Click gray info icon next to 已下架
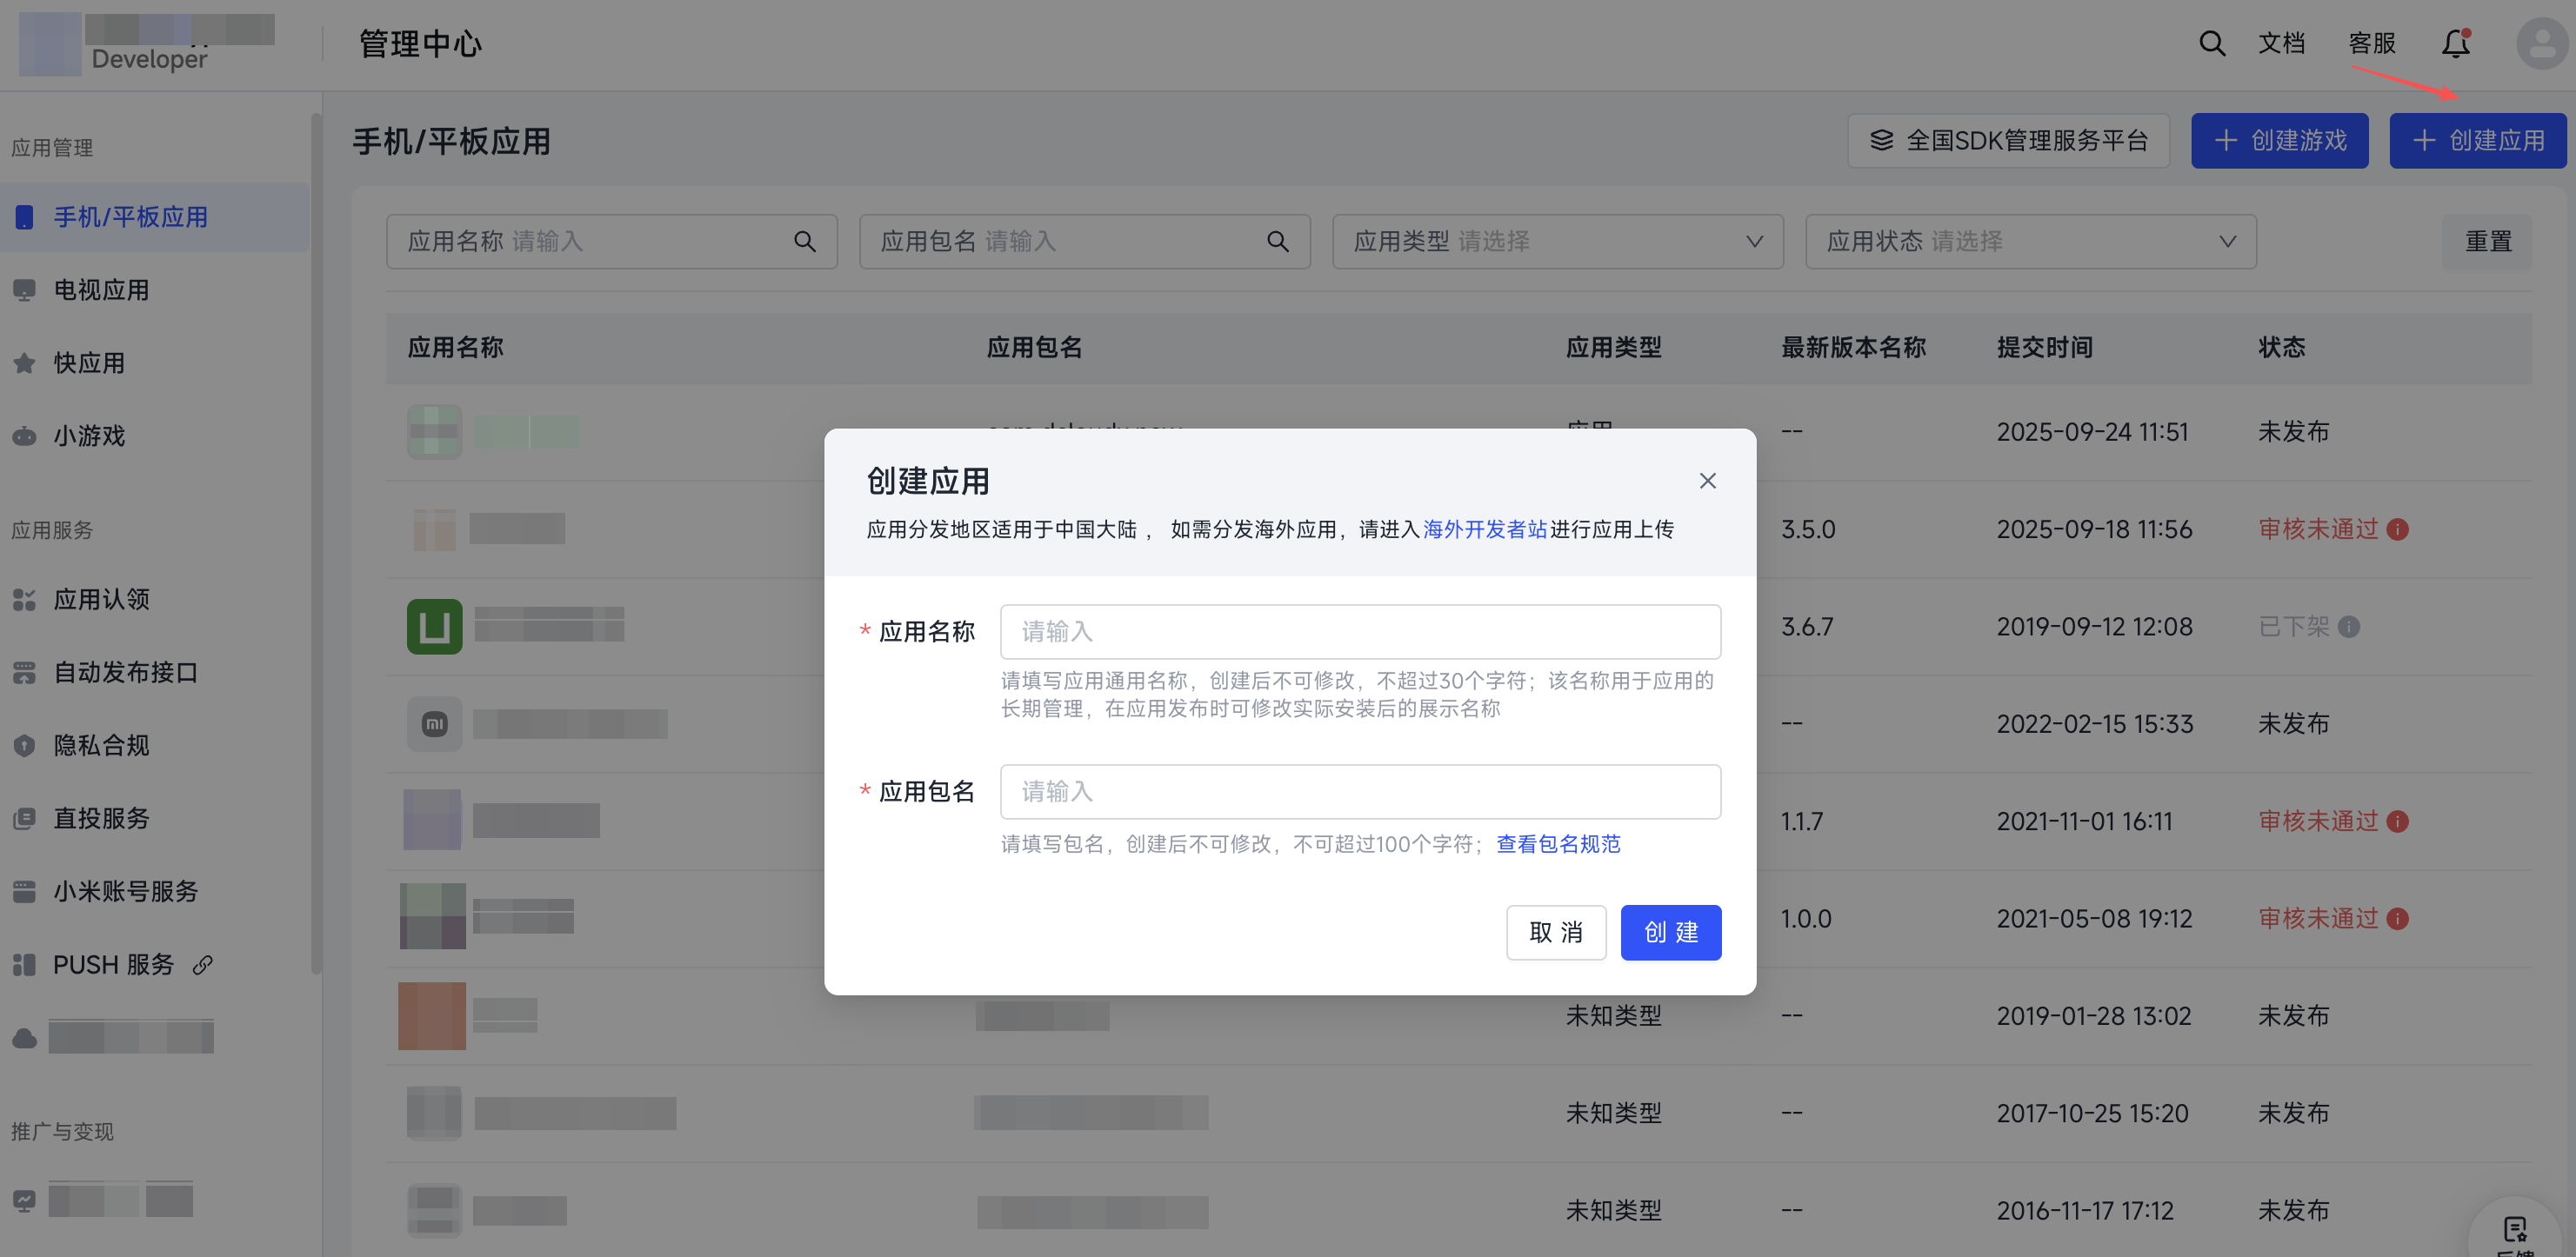 [2349, 627]
